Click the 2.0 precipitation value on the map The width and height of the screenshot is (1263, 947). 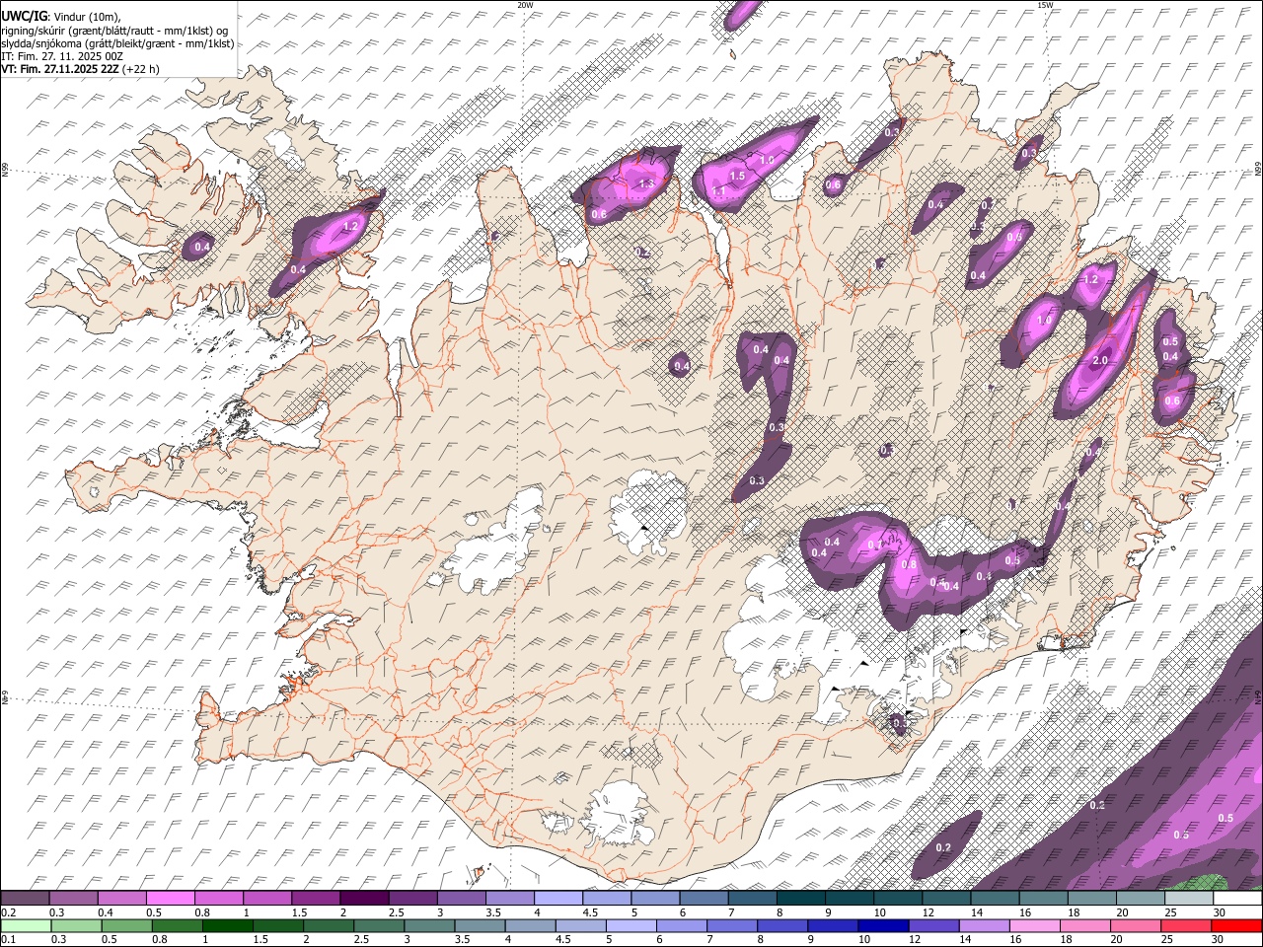[1100, 361]
